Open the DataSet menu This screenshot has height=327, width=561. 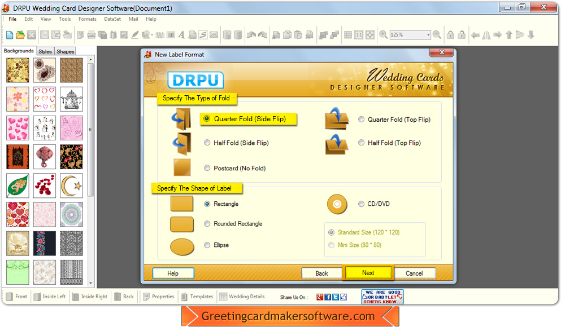(x=112, y=19)
